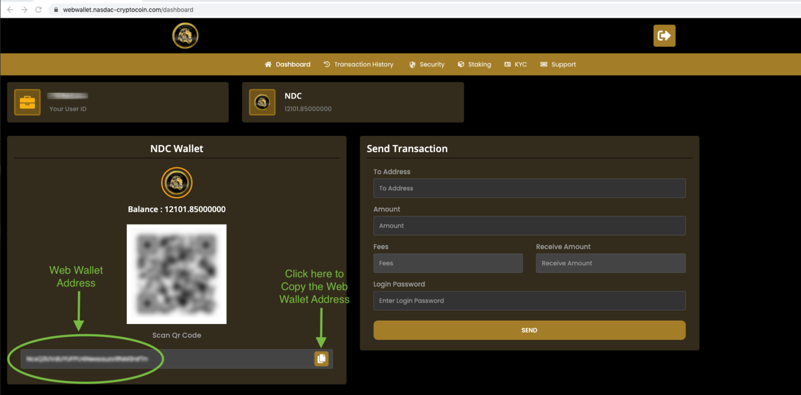Click the Scan Qr Code label

click(177, 335)
